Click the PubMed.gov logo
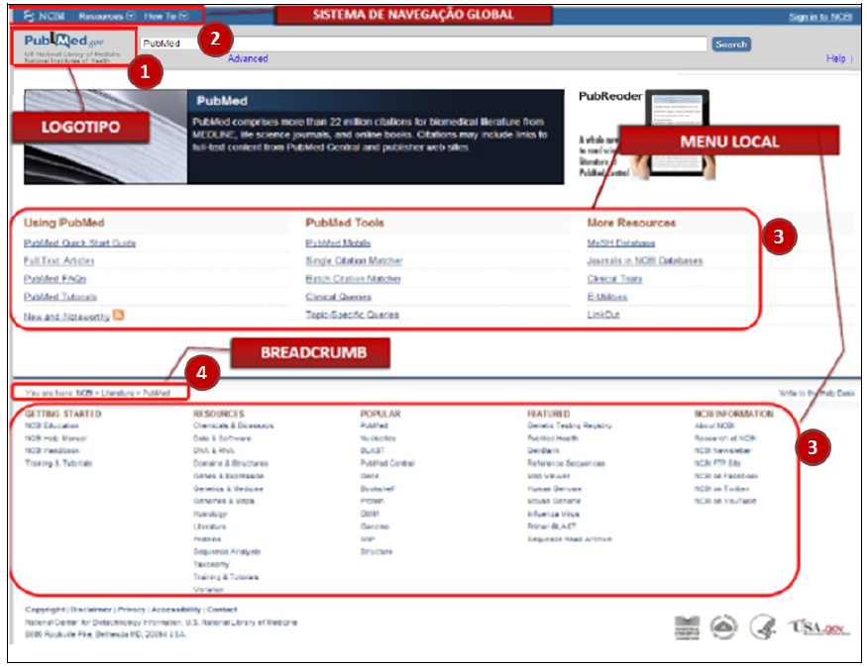Image resolution: width=867 pixels, height=667 pixels. 61,43
